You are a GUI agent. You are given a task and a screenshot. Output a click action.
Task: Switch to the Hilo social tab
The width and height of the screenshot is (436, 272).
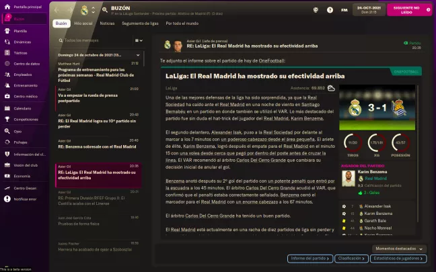tap(83, 24)
